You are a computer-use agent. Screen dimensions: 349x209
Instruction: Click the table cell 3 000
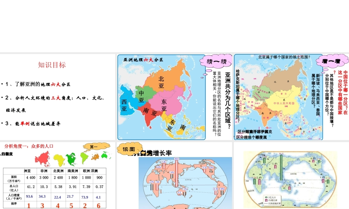tap(44, 178)
